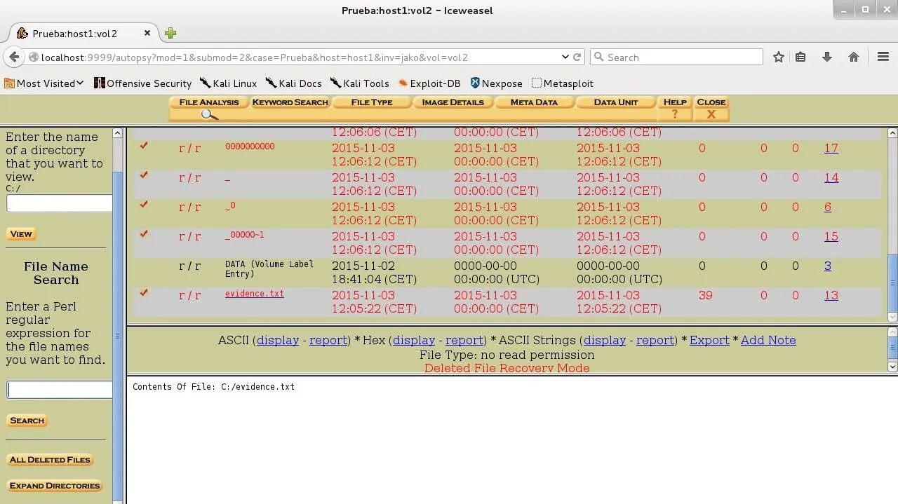Go to browser home page icon
Image resolution: width=898 pixels, height=504 pixels.
(854, 57)
